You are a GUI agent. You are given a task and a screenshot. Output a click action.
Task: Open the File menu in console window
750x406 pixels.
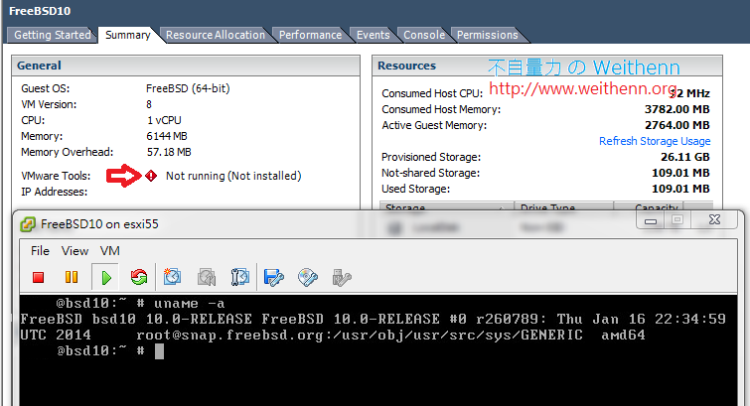point(40,251)
